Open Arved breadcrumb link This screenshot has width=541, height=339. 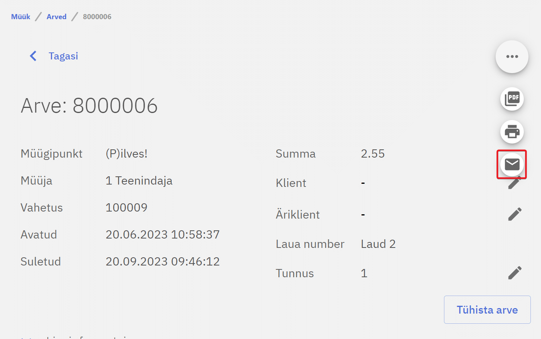tap(56, 17)
